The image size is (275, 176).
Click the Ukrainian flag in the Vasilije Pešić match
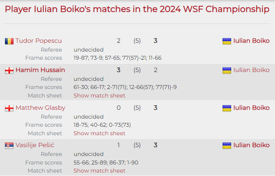click(x=226, y=145)
